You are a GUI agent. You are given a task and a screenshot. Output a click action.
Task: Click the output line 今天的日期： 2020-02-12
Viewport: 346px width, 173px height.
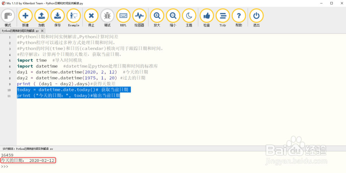click(x=28, y=161)
